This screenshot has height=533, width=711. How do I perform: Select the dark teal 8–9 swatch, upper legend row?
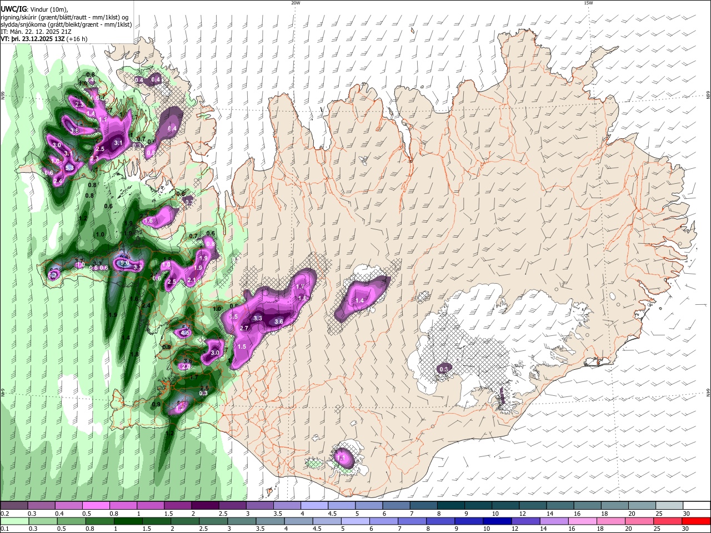[450, 506]
